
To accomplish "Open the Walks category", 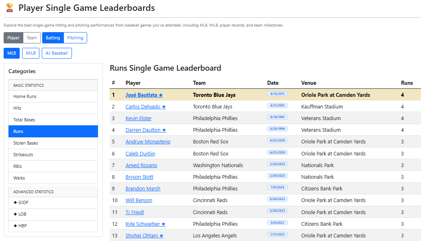I will point(53,178).
